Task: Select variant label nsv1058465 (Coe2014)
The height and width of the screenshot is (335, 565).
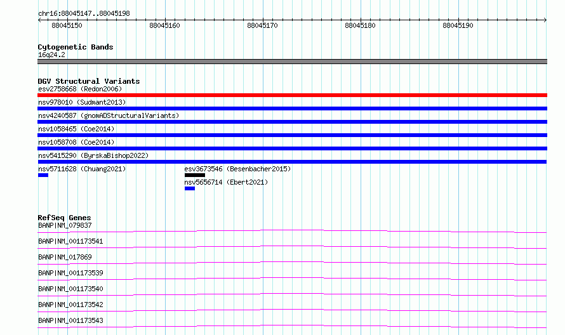Action: point(76,129)
